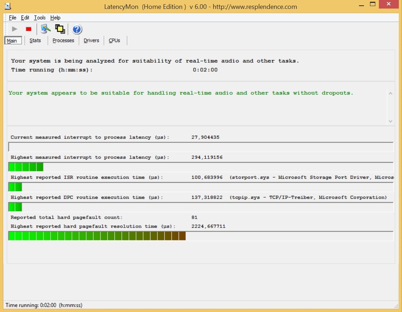
Task: Switch to the Processes tab
Action: pyautogui.click(x=63, y=41)
